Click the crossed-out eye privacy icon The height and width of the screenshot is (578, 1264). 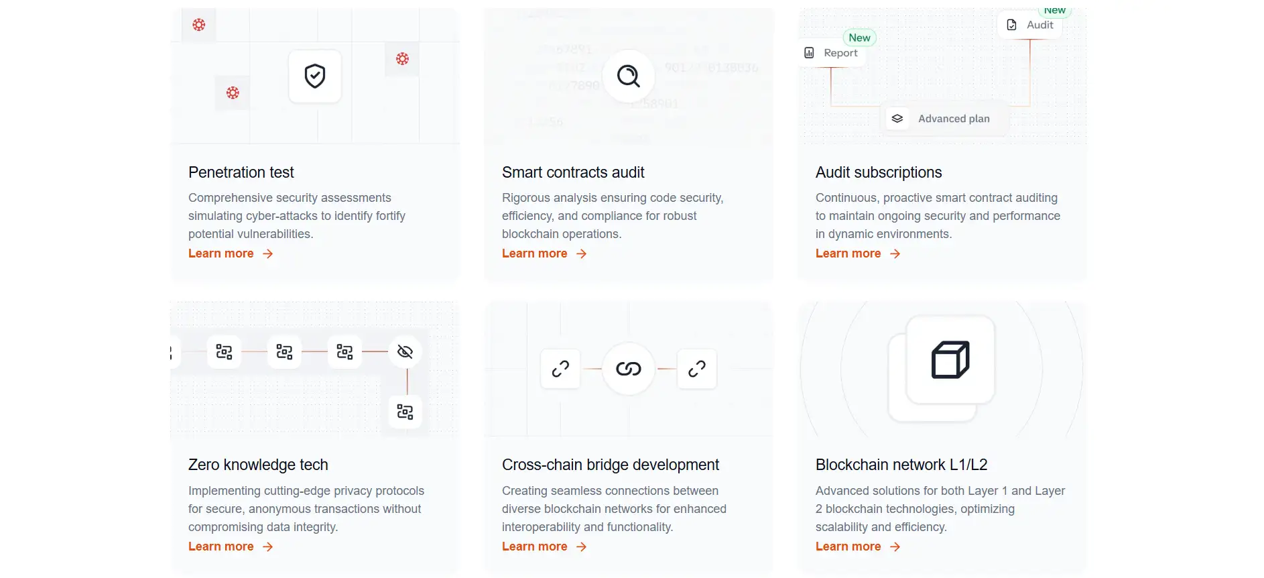coord(405,351)
